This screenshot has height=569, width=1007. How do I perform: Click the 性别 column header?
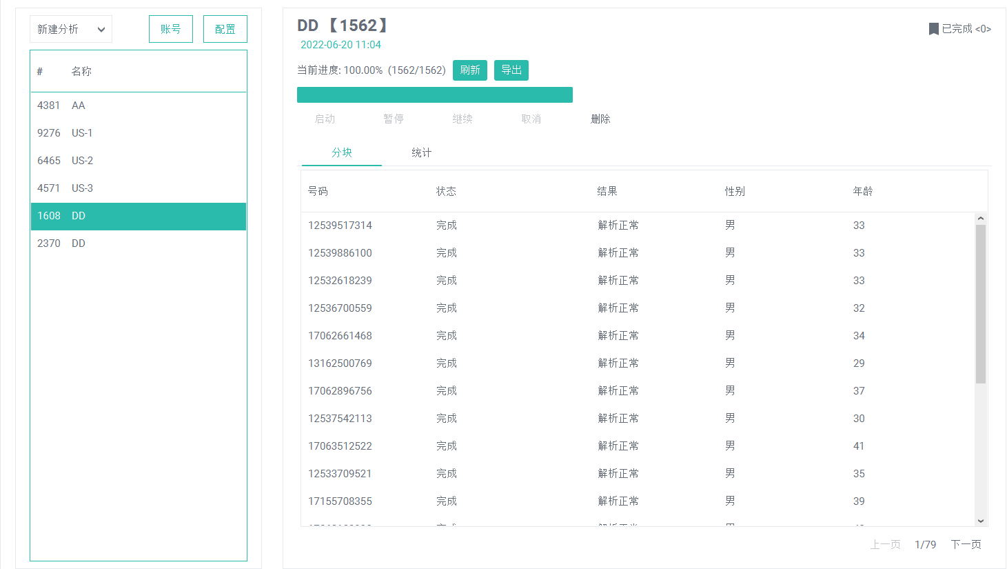tap(735, 191)
